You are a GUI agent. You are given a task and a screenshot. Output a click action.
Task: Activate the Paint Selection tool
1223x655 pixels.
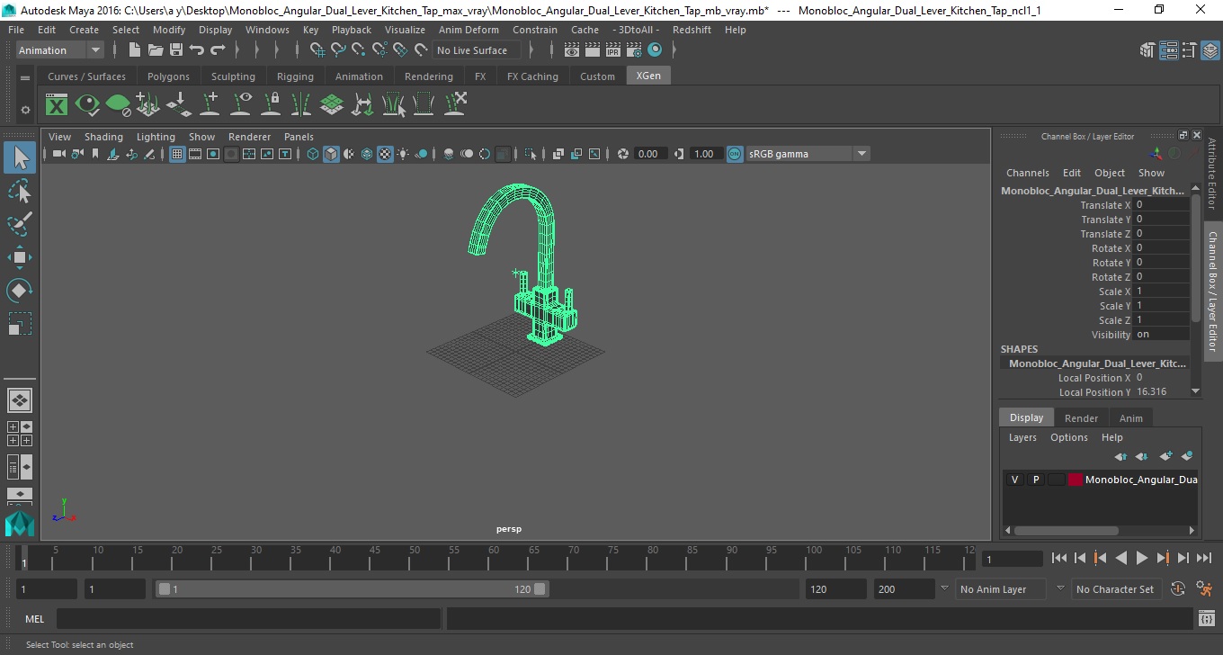[20, 224]
